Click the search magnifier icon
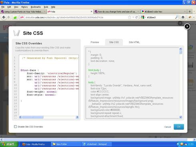The width and height of the screenshot is (196, 147). (x=177, y=17)
